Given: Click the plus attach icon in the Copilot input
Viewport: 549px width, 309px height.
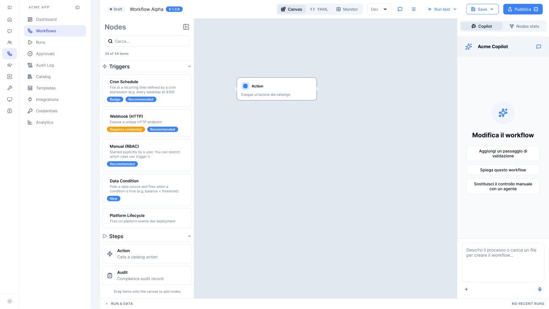Looking at the screenshot, I should (467, 289).
